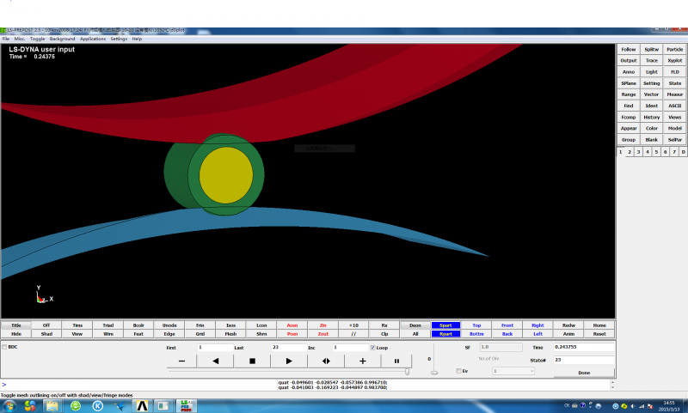Click the plus step-forward button

coord(362,361)
